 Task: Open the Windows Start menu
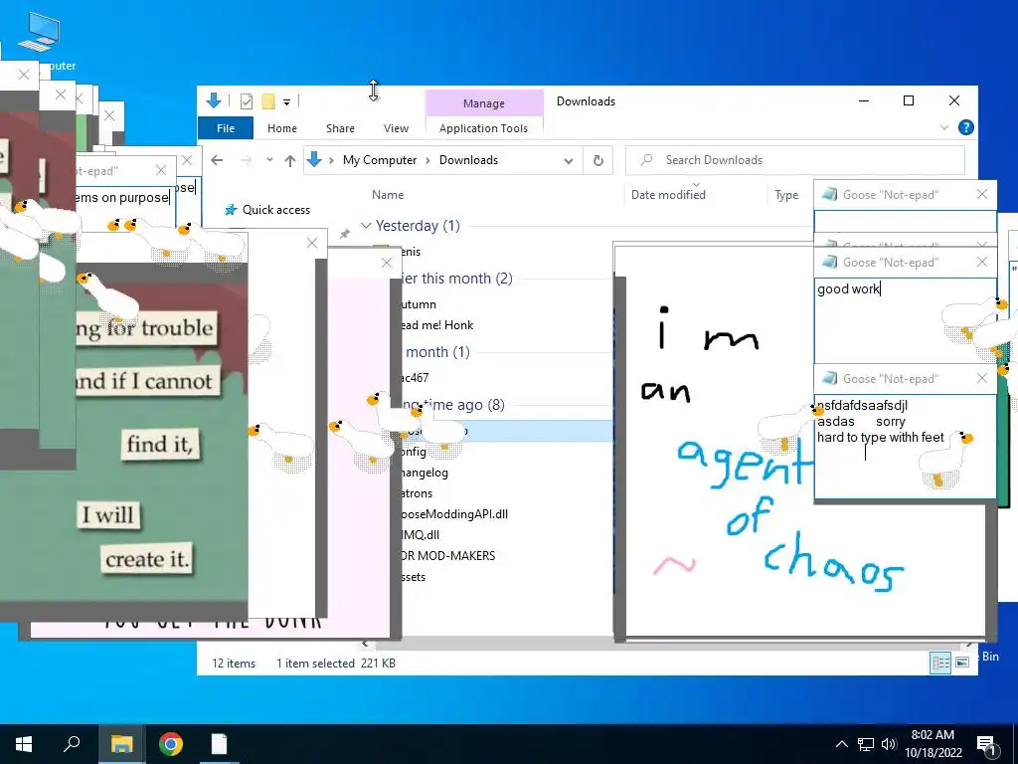coord(24,744)
